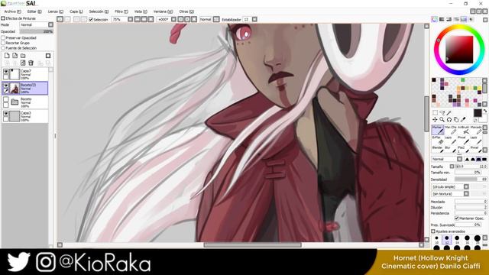
Task: Select the Move tool
Action: pyautogui.click(x=435, y=119)
